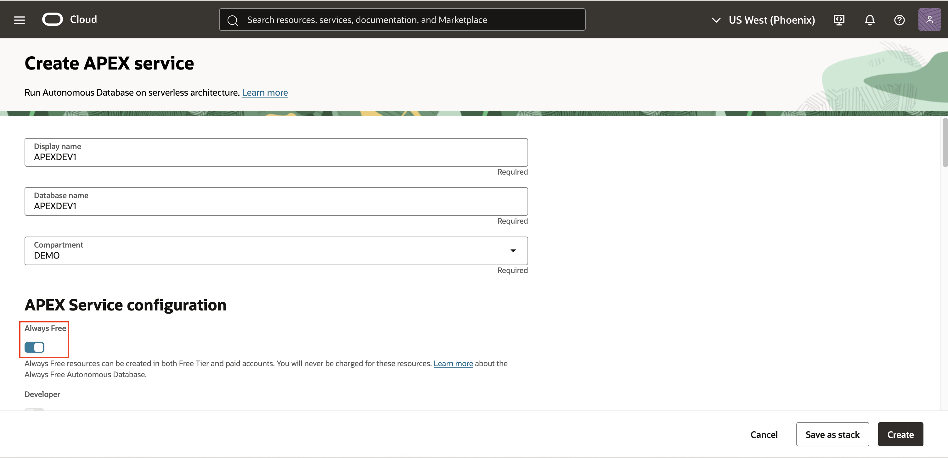Expand the Compartment dropdown
The height and width of the screenshot is (458, 948).
point(276,250)
